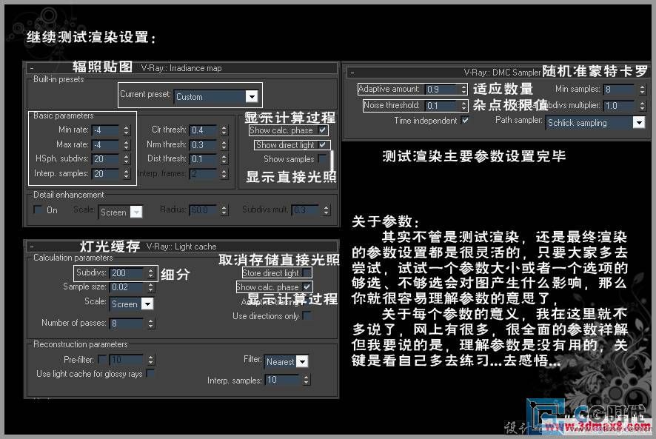
Task: Collapse the V-Ray DMC Sampler rollout
Action: [x=353, y=73]
